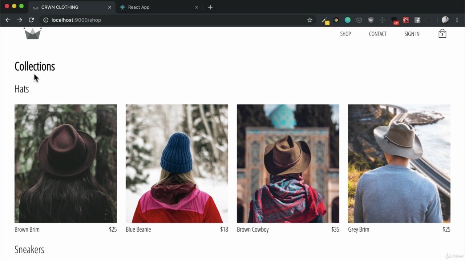Open the SHOP menu item
This screenshot has width=465, height=261.
[x=345, y=34]
